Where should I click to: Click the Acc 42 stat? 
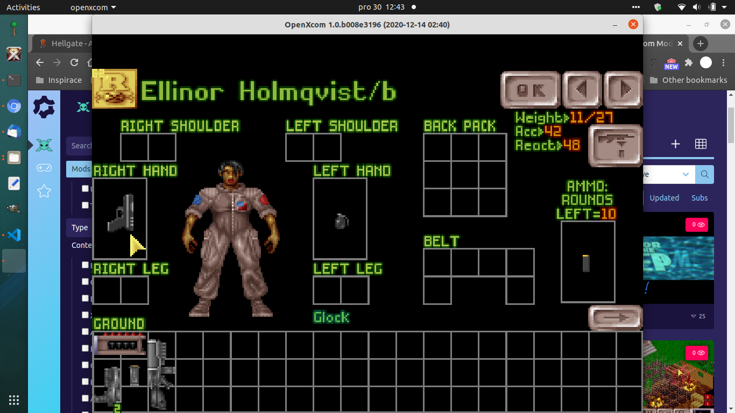(x=538, y=131)
